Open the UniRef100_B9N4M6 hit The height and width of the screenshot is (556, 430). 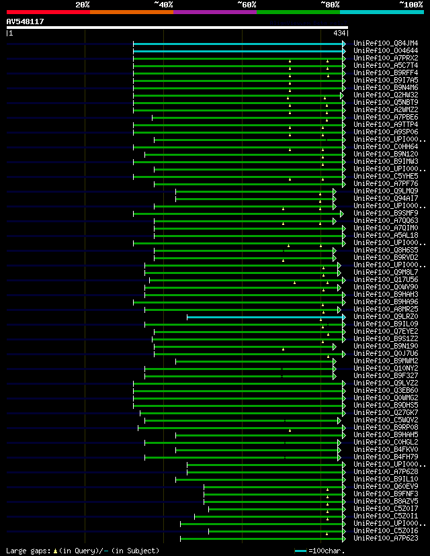click(x=386, y=87)
